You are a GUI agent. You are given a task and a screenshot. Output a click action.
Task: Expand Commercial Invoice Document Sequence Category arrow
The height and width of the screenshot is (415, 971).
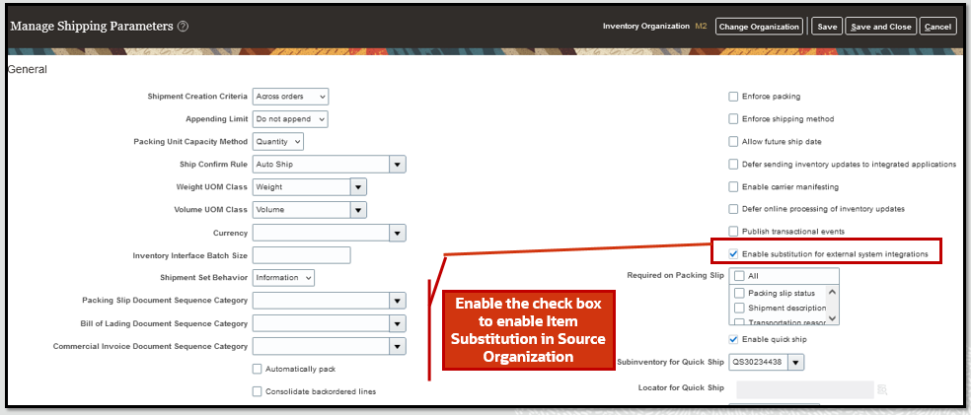[398, 346]
